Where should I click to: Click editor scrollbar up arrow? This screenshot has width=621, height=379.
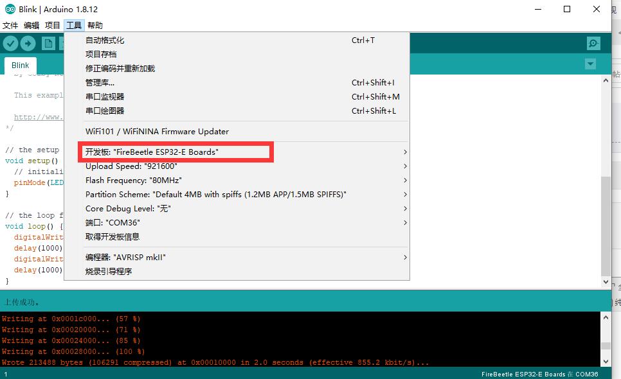(x=606, y=80)
